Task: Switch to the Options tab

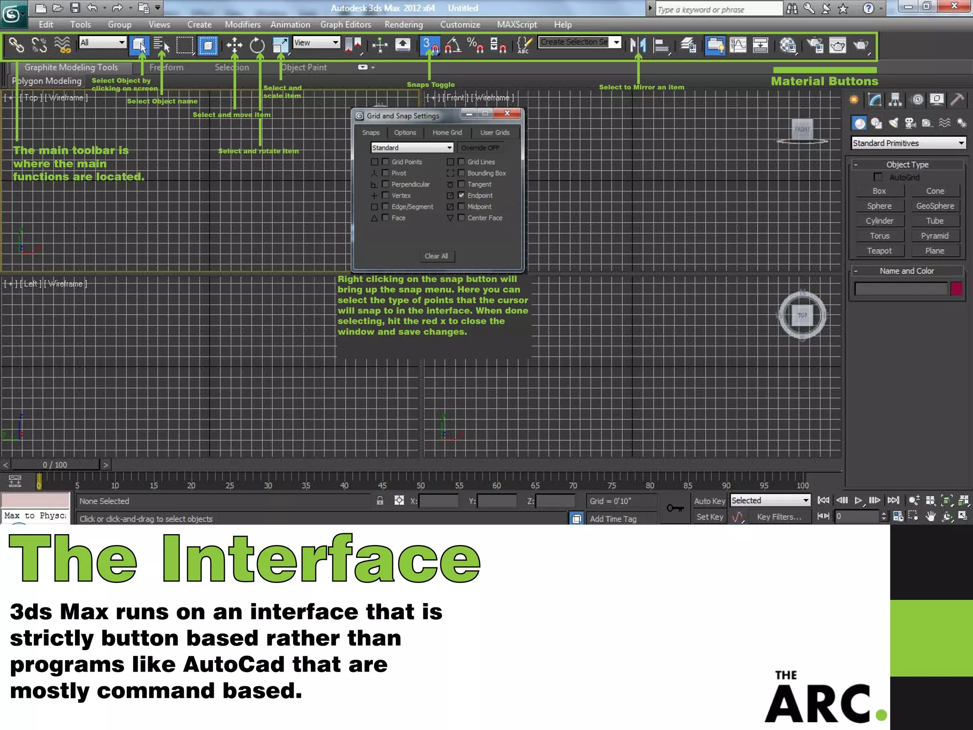Action: (405, 133)
